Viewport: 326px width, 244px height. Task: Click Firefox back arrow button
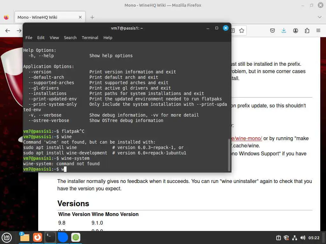pyautogui.click(x=8, y=31)
